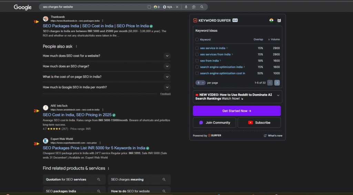Check 'search engine optimization cost in' keyword
This screenshot has height=195, width=353.
point(197,73)
